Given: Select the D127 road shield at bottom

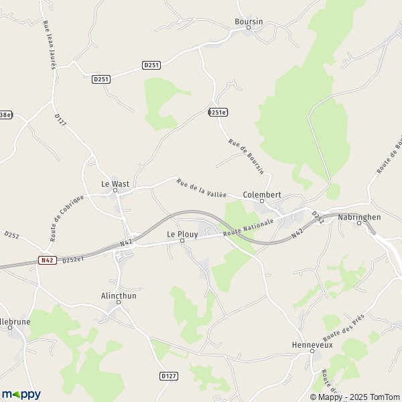Looking at the screenshot, I should click(x=169, y=376).
